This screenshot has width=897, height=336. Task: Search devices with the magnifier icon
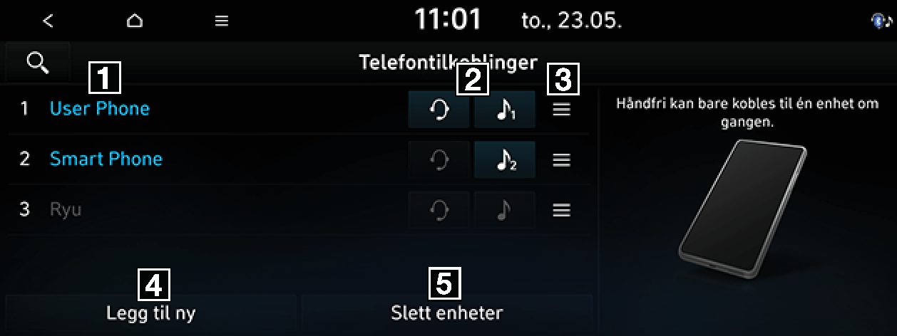click(x=37, y=62)
